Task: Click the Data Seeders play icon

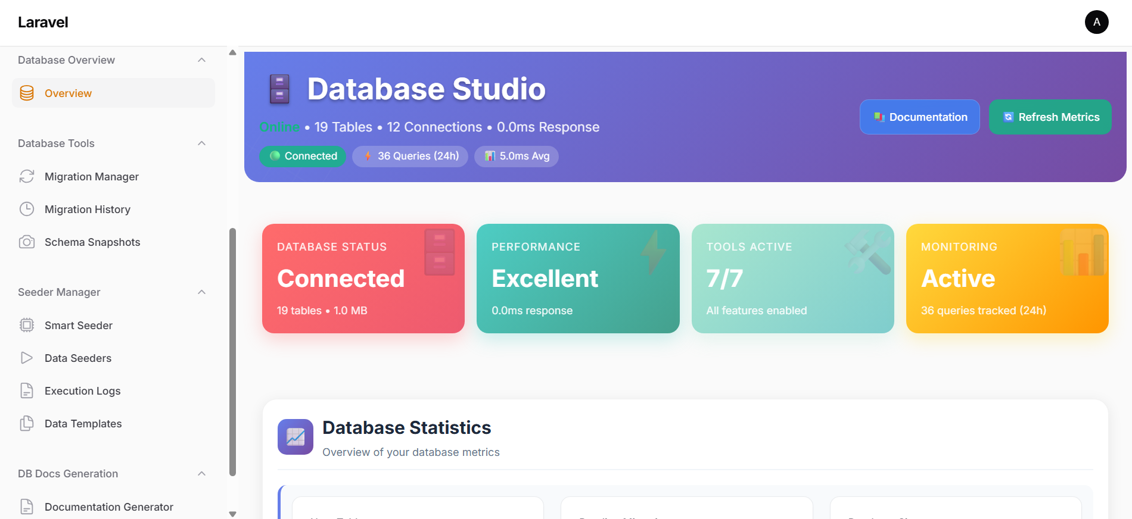Action: 27,358
